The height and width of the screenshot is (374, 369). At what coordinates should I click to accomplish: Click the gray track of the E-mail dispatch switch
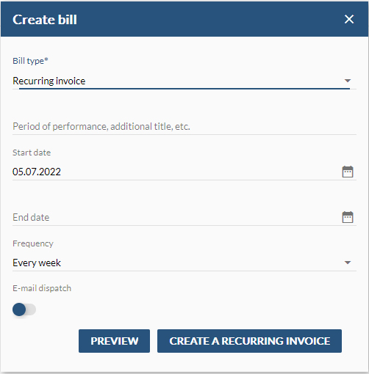coord(32,309)
